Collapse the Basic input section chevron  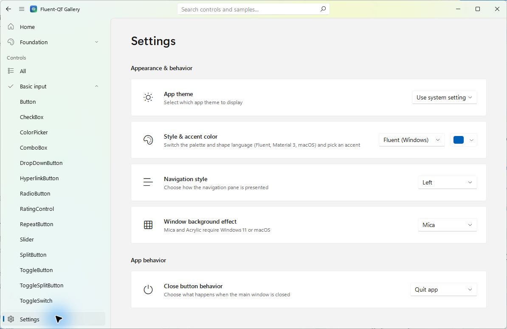click(x=96, y=86)
